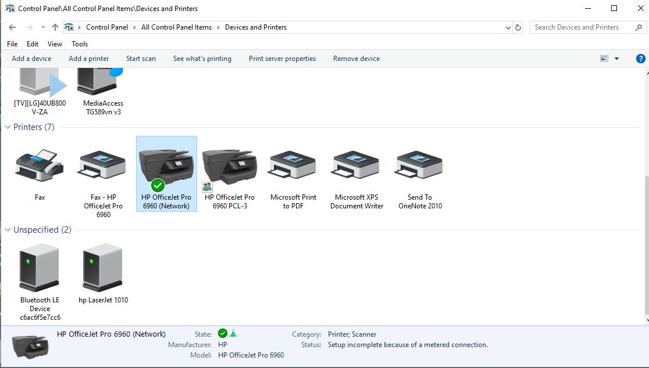Click Print server properties

[x=282, y=58]
